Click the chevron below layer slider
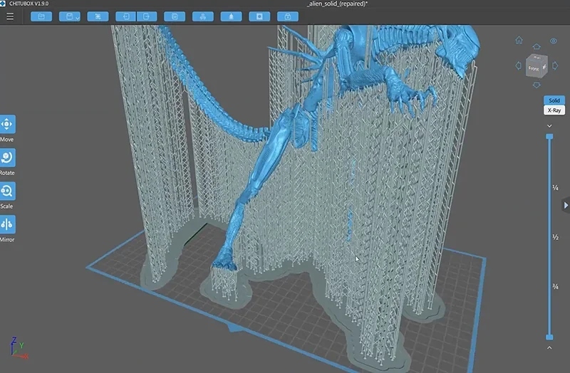The height and width of the screenshot is (373, 570). [549, 347]
